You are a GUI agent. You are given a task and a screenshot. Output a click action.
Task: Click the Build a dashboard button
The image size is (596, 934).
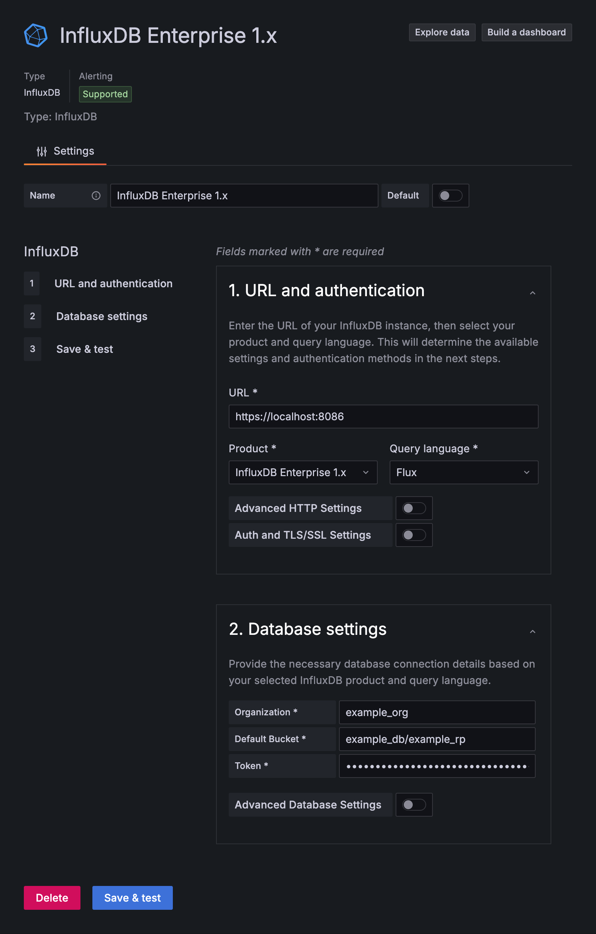click(526, 32)
